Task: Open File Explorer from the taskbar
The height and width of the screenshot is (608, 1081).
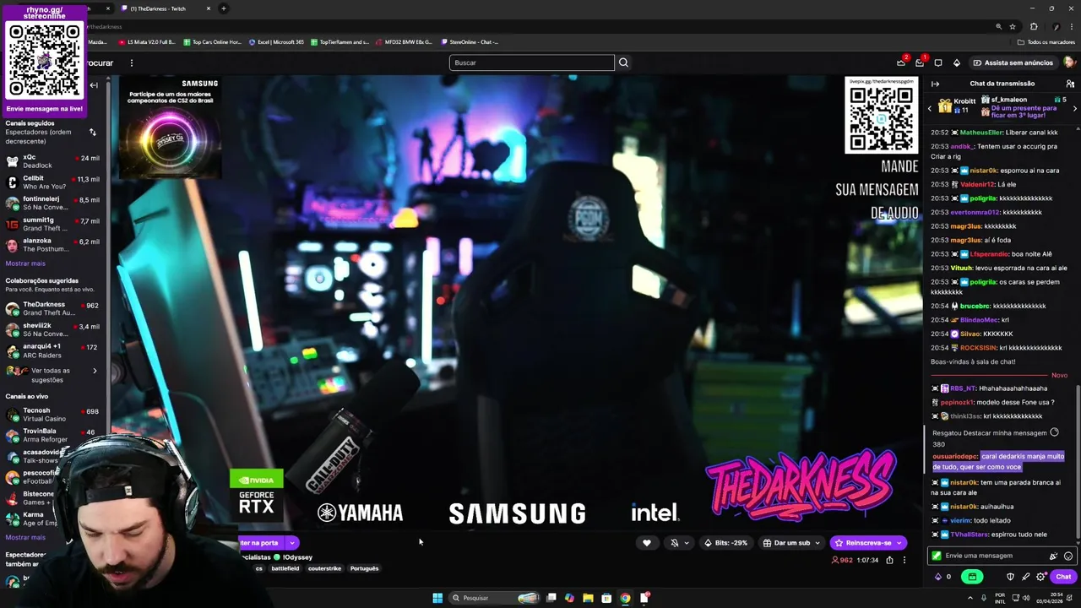Action: [588, 598]
